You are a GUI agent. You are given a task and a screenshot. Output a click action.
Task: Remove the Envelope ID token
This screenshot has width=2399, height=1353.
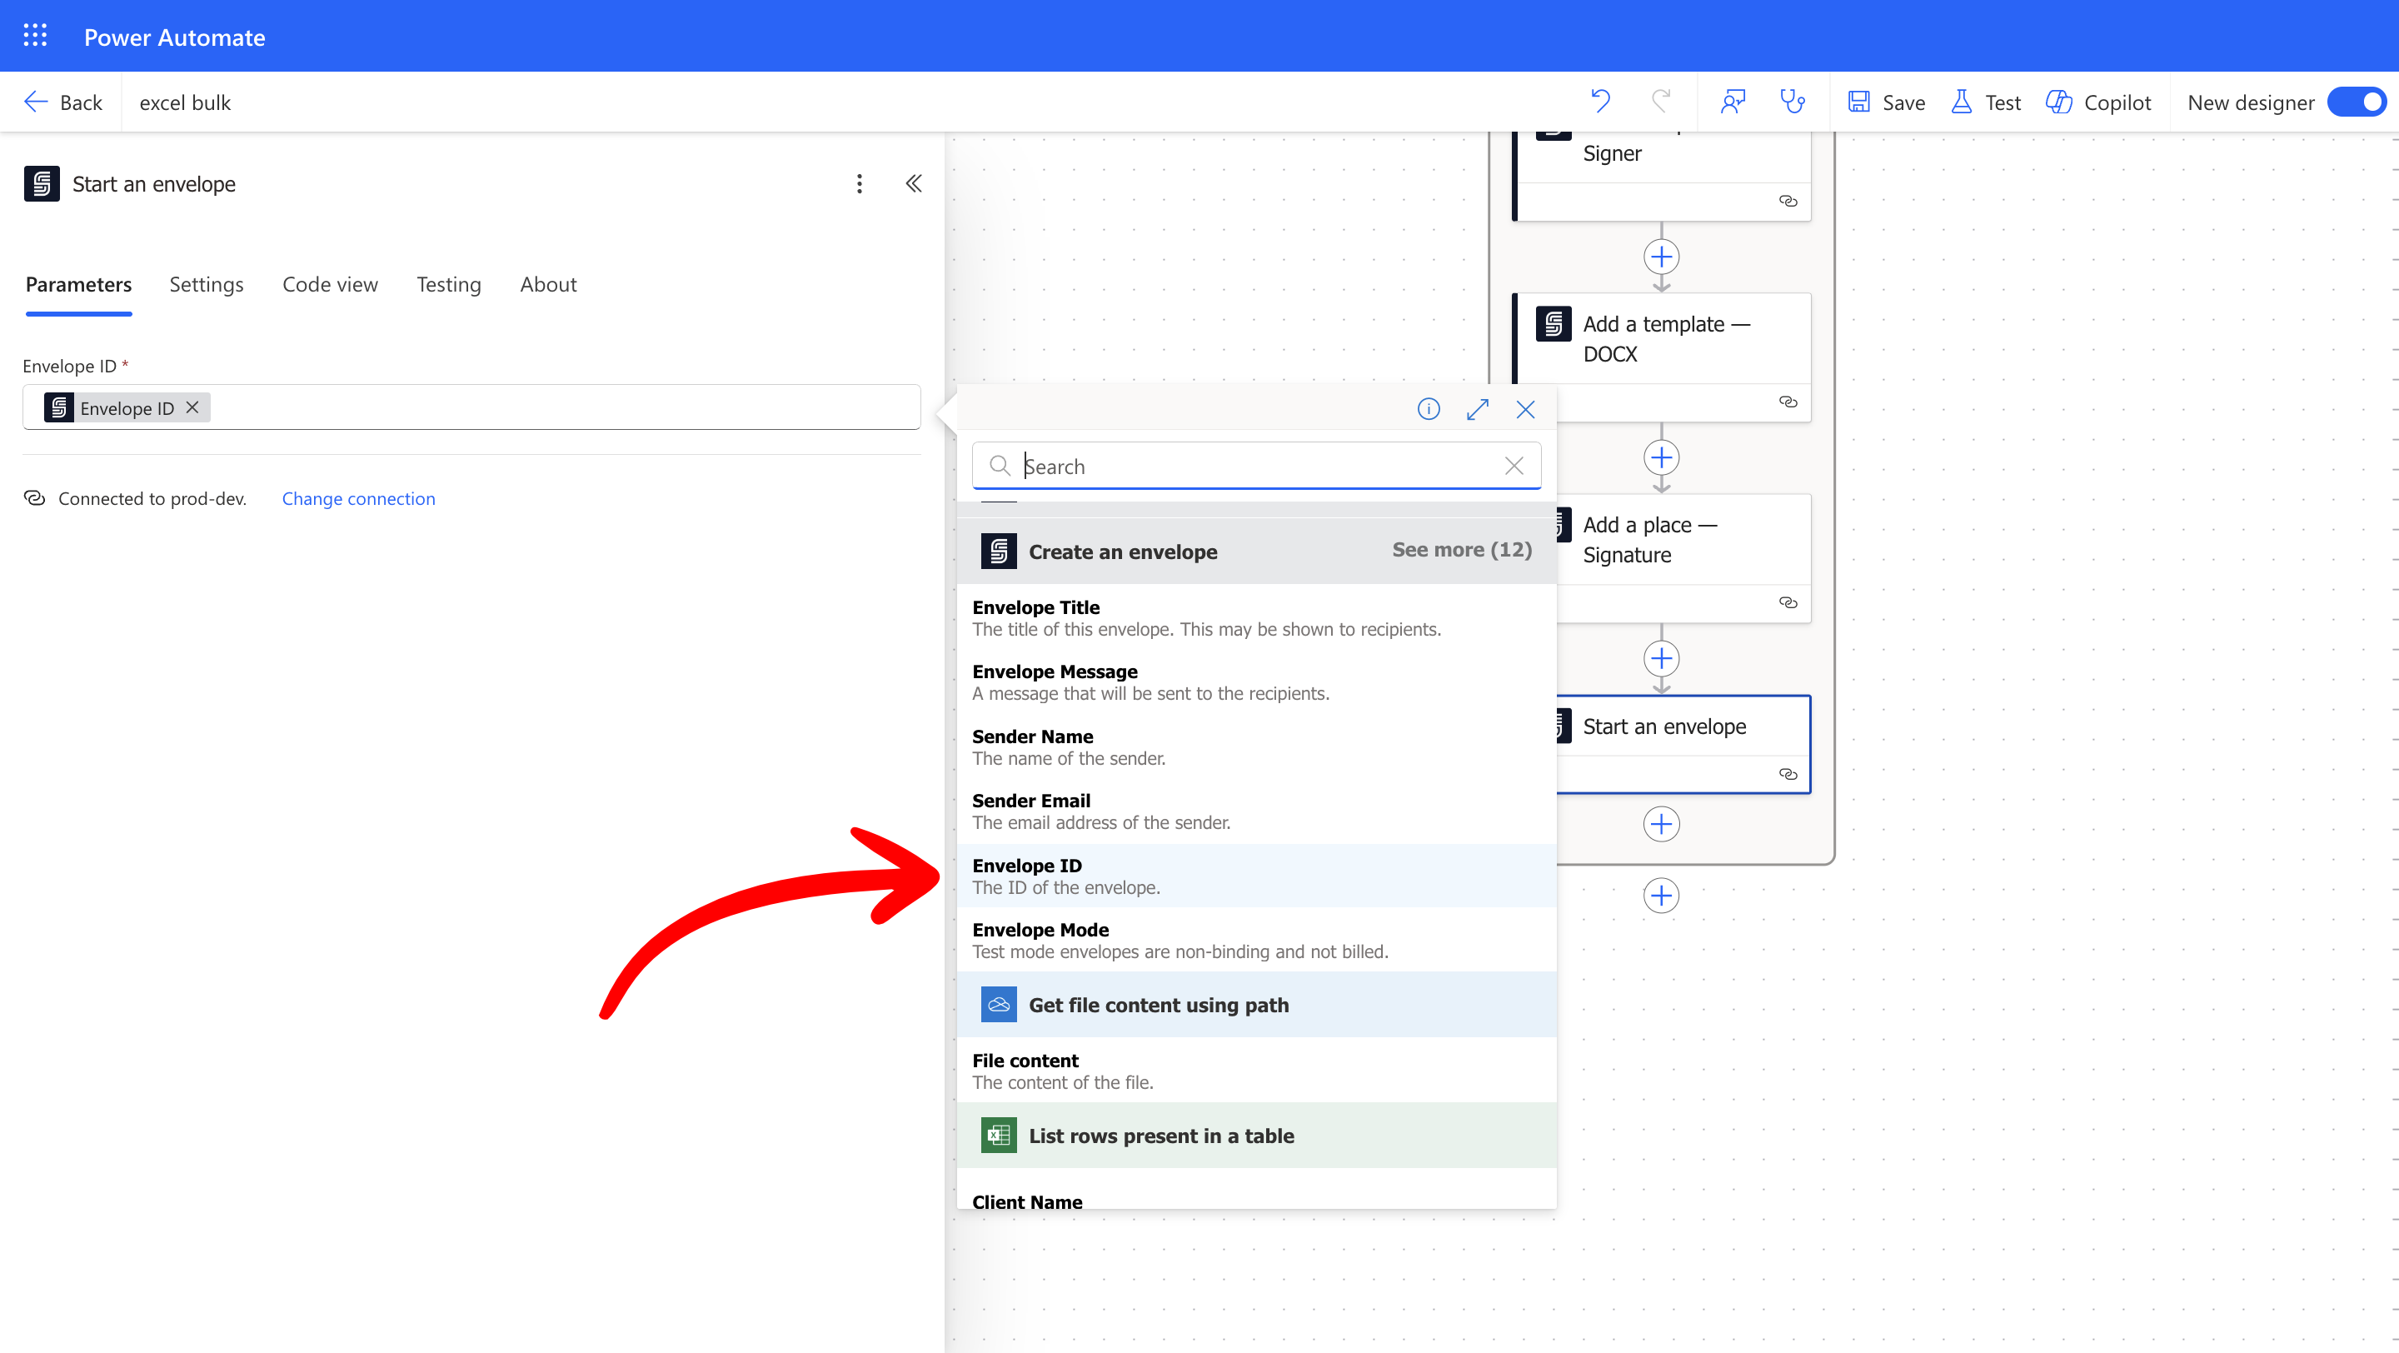coord(192,408)
